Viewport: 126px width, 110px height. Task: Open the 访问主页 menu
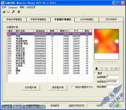31,7
